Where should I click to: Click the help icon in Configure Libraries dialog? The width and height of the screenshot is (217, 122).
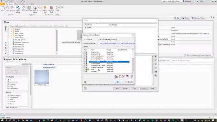(85, 82)
